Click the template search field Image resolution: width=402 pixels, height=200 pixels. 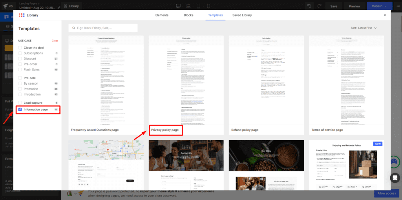[103, 28]
